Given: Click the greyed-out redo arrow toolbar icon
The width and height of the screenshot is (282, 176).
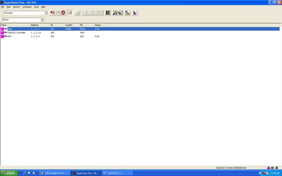Looking at the screenshot, I should pos(58,13).
